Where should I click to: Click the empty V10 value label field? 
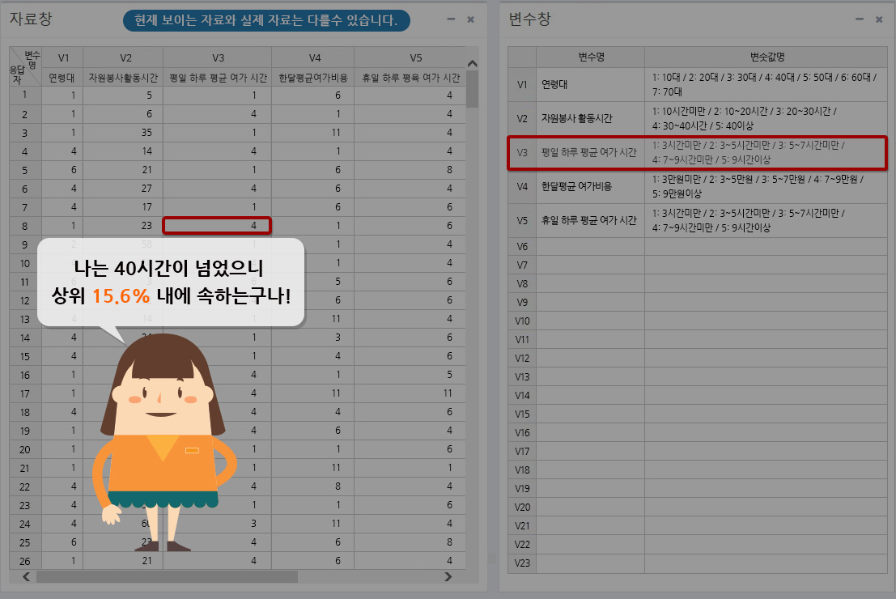[x=766, y=321]
